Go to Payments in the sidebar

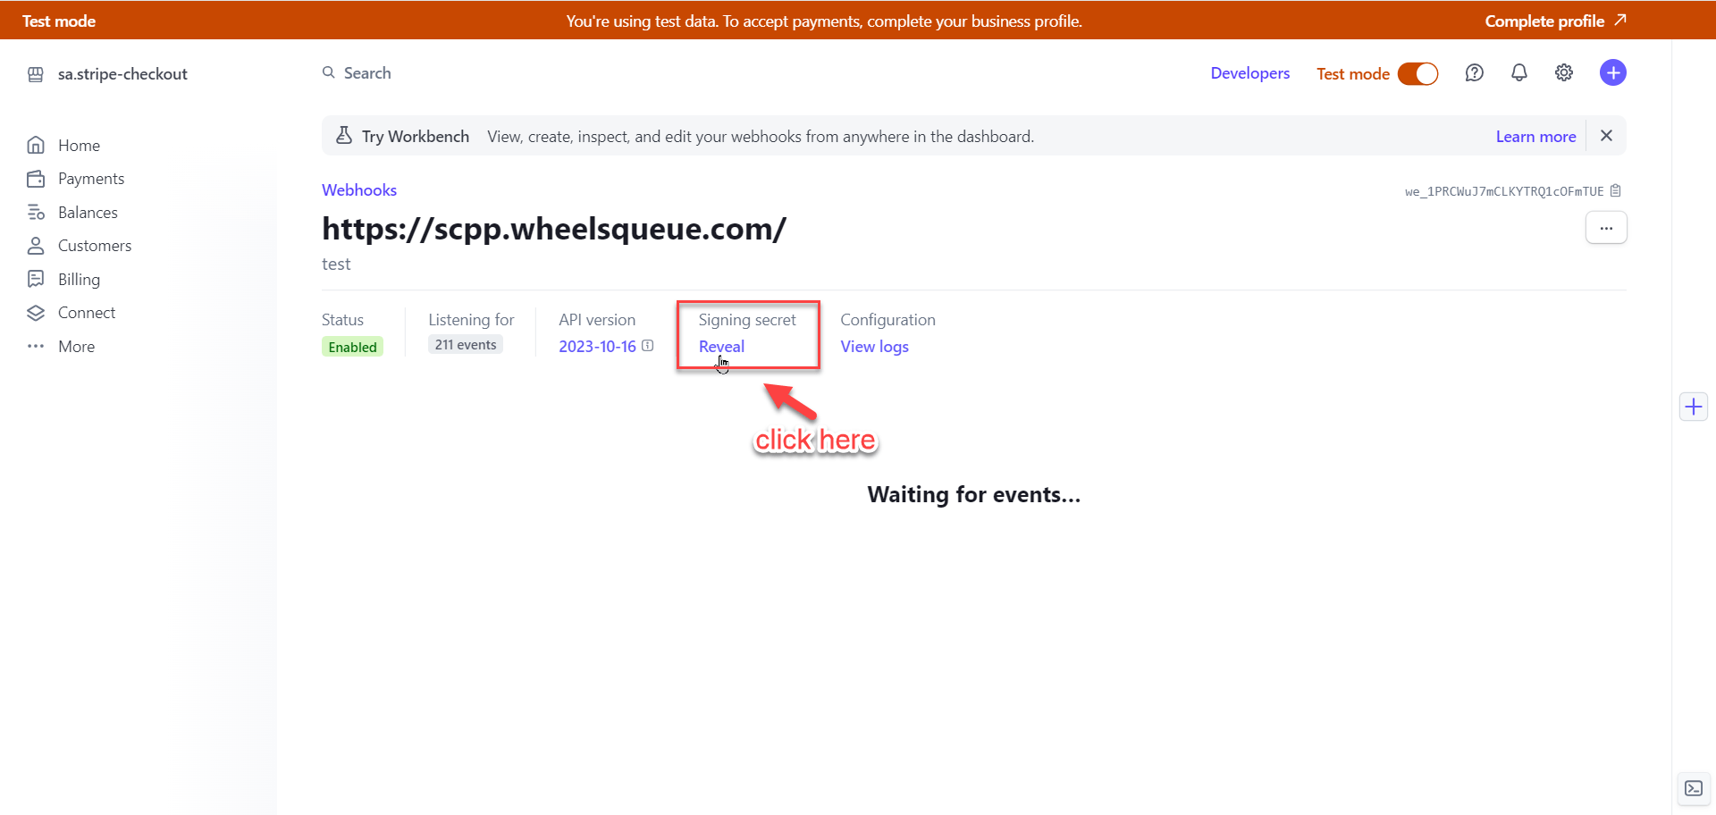click(x=90, y=179)
